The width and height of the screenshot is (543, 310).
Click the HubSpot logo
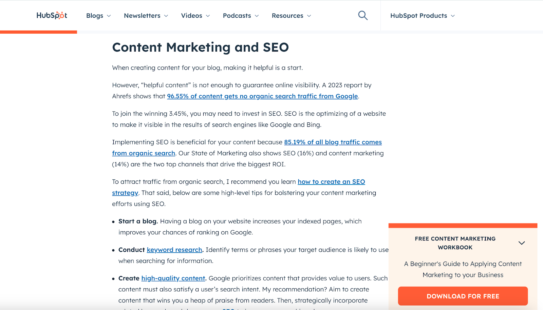tap(52, 16)
